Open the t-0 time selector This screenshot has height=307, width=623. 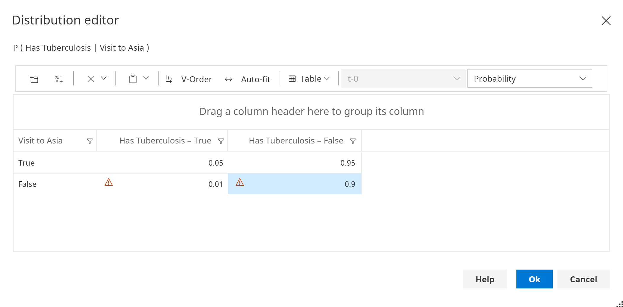click(x=403, y=79)
